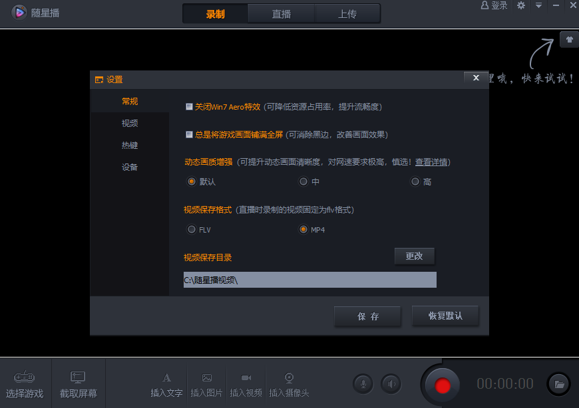Select the 高 quality radio button

coord(415,181)
